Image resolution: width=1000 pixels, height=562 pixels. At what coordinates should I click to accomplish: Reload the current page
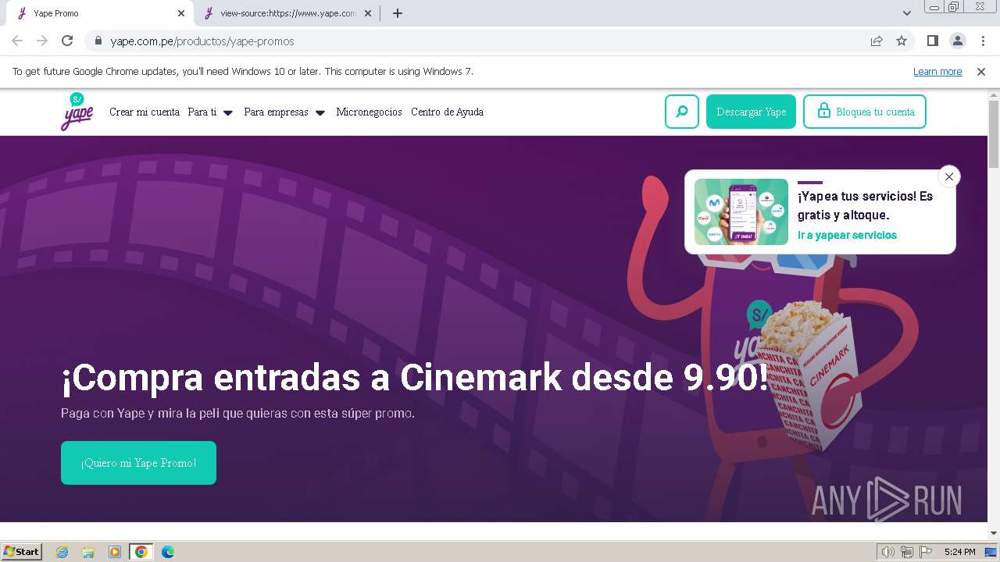[67, 41]
